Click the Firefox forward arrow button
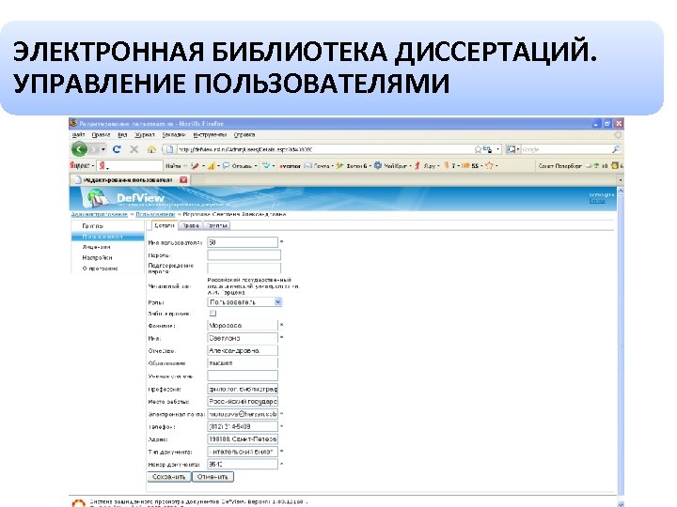The image size is (677, 507). coord(94,149)
